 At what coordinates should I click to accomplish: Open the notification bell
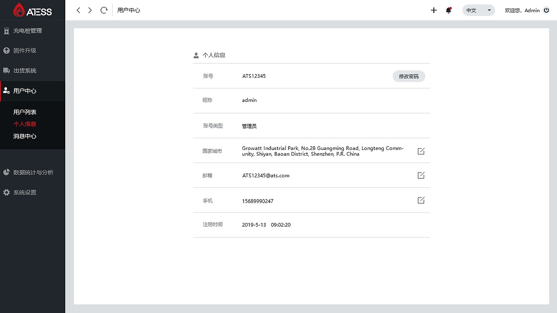click(x=449, y=10)
